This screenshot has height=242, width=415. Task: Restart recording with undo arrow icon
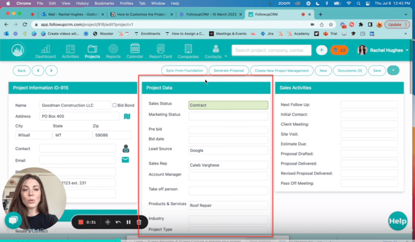[118, 222]
